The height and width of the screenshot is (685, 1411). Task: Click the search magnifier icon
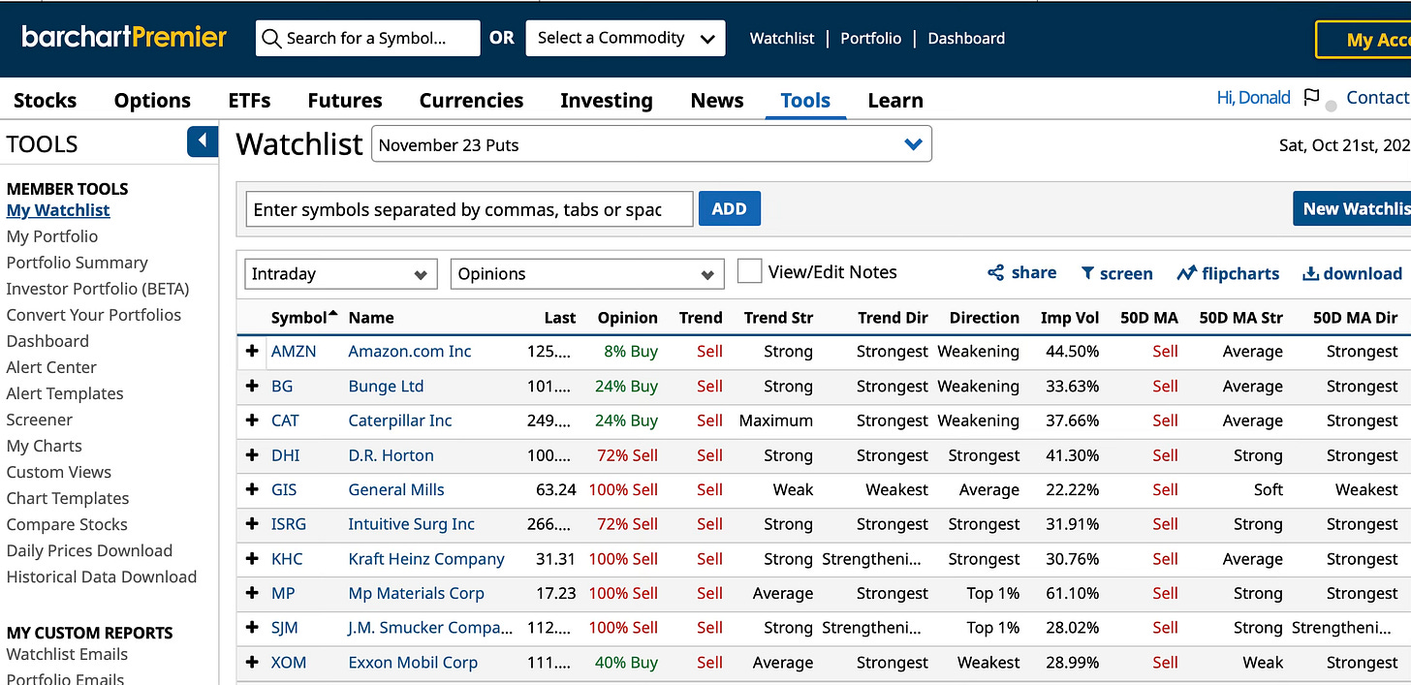coord(272,39)
